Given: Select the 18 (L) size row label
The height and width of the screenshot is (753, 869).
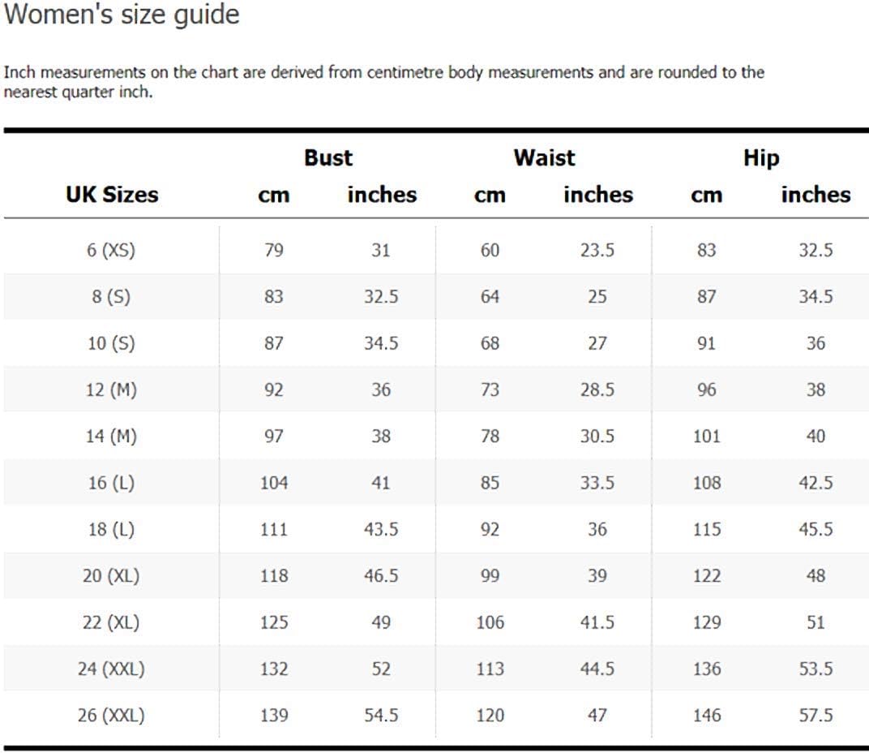Looking at the screenshot, I should click(111, 530).
